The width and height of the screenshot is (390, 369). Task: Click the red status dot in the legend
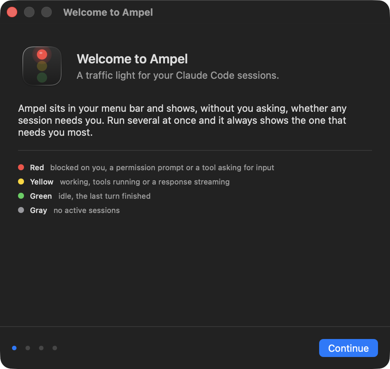(21, 167)
